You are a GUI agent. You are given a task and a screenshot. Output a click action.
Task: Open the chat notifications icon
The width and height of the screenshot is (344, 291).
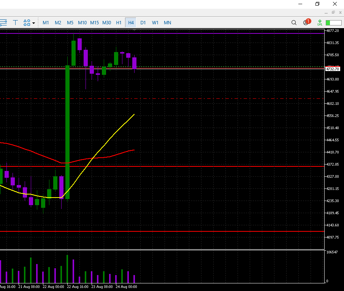(x=306, y=23)
